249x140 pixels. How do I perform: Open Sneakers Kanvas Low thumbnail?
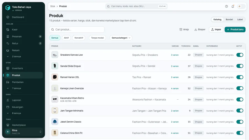(x=55, y=55)
